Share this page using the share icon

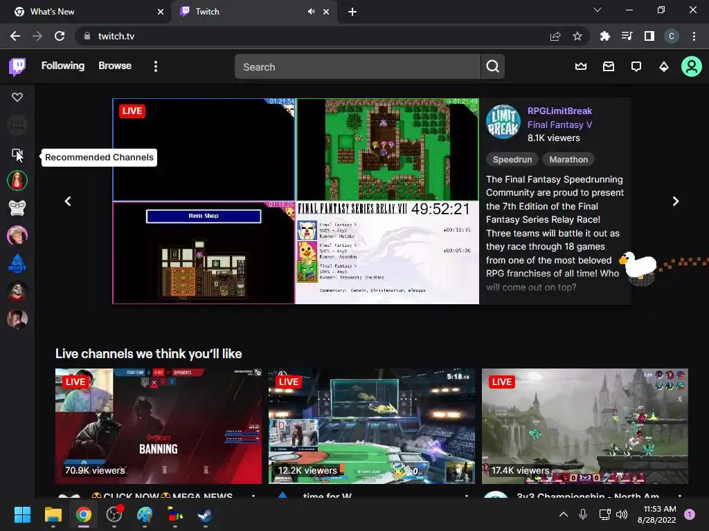(555, 37)
